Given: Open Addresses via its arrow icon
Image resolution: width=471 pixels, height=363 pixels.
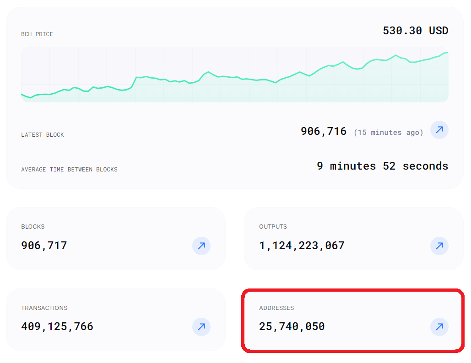Looking at the screenshot, I should tap(439, 327).
